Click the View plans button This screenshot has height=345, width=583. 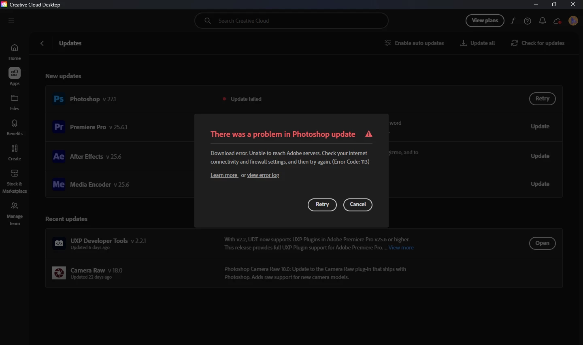(485, 21)
